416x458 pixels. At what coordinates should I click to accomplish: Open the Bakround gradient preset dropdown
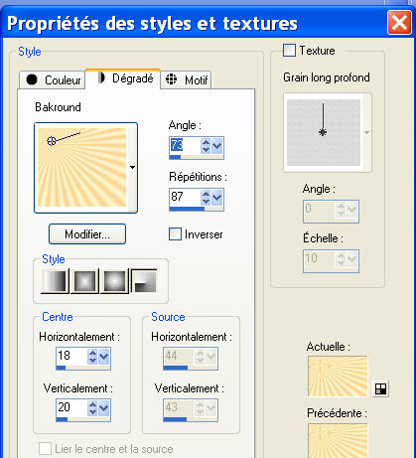point(132,167)
